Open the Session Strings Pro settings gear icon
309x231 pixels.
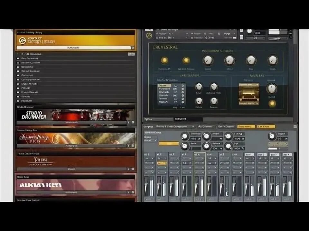pyautogui.click(x=133, y=146)
